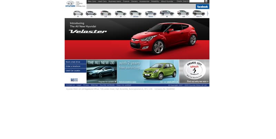This screenshot has width=276, height=139.
Task: Open Terms & conditions apply link
Action: 127,82
